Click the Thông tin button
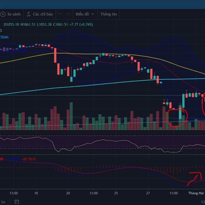The width and height of the screenshot is (205, 205). [109, 14]
